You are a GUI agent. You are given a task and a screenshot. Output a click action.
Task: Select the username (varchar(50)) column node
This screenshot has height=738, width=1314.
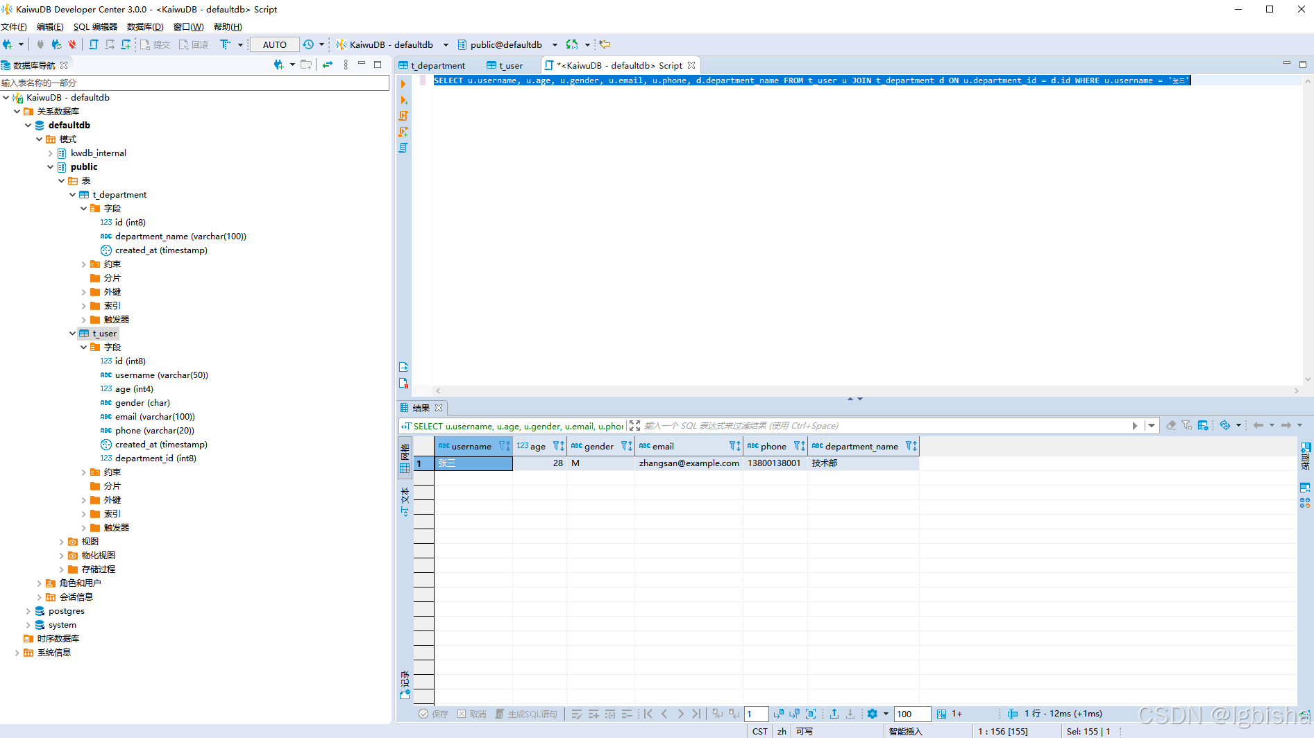[161, 375]
